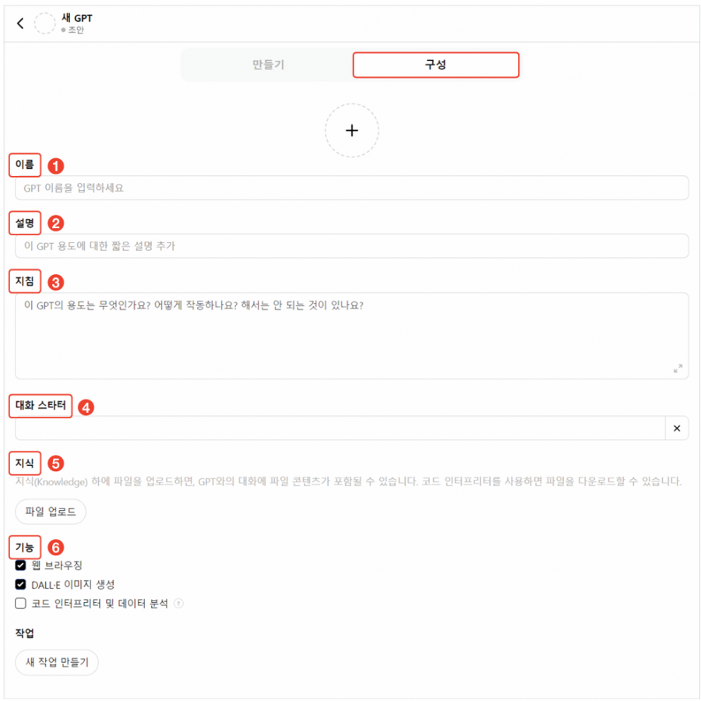Click the 설명 short description field
This screenshot has height=701, width=701.
[x=352, y=246]
